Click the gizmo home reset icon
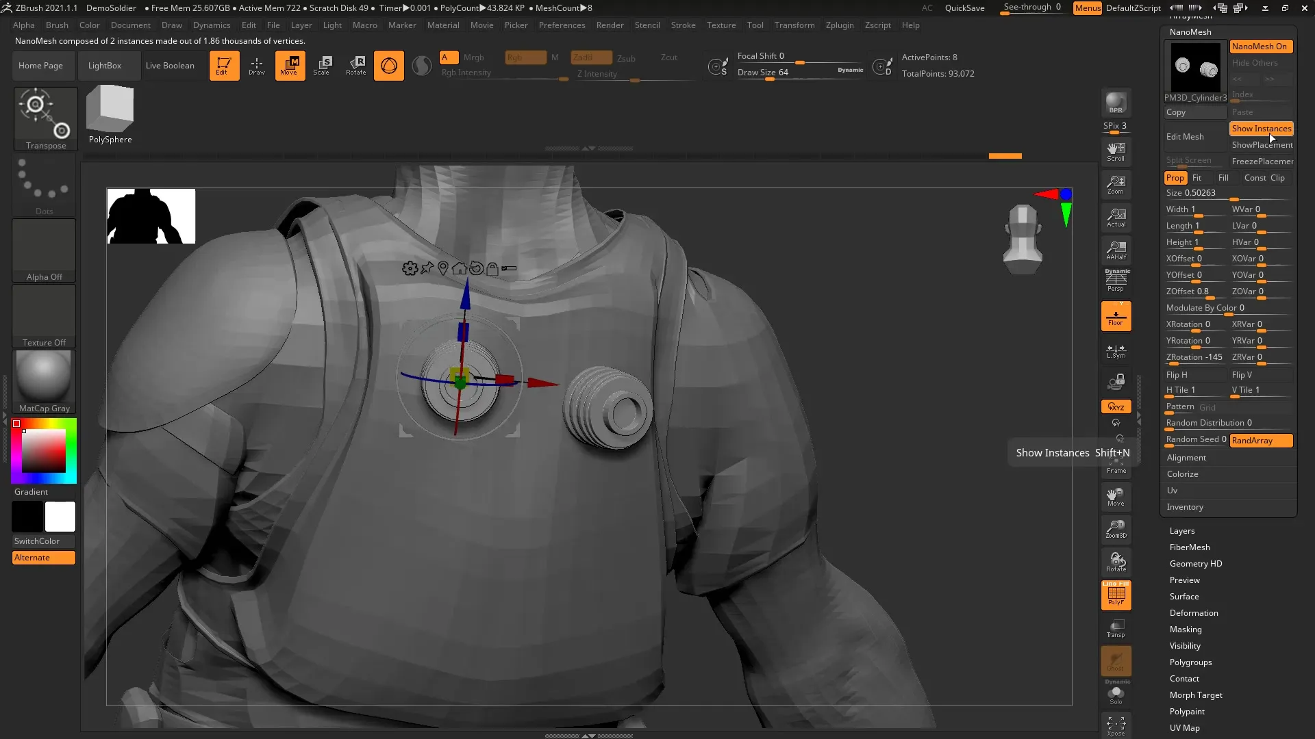The height and width of the screenshot is (739, 1315). click(x=460, y=268)
